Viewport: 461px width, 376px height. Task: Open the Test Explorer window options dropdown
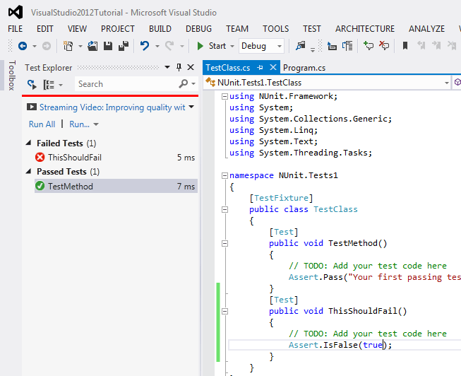(x=167, y=67)
